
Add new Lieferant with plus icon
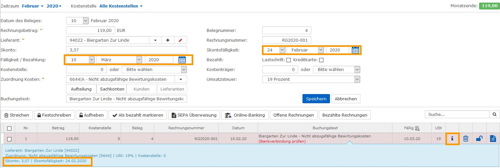click(x=168, y=40)
